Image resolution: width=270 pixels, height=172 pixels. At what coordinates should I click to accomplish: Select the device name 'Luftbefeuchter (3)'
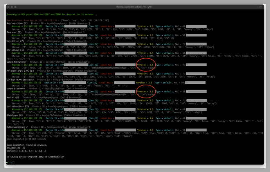[x=18, y=107]
